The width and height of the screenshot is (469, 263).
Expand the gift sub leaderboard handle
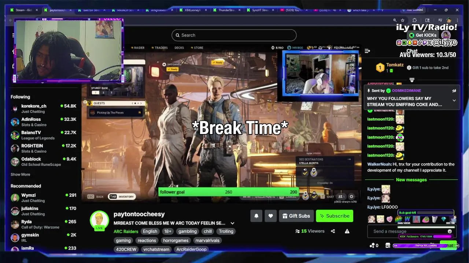pyautogui.click(x=412, y=80)
